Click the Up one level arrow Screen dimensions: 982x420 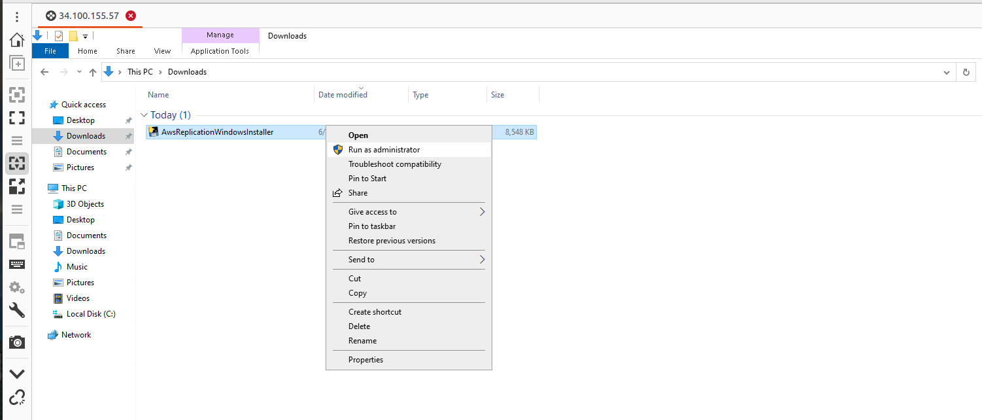pos(93,72)
